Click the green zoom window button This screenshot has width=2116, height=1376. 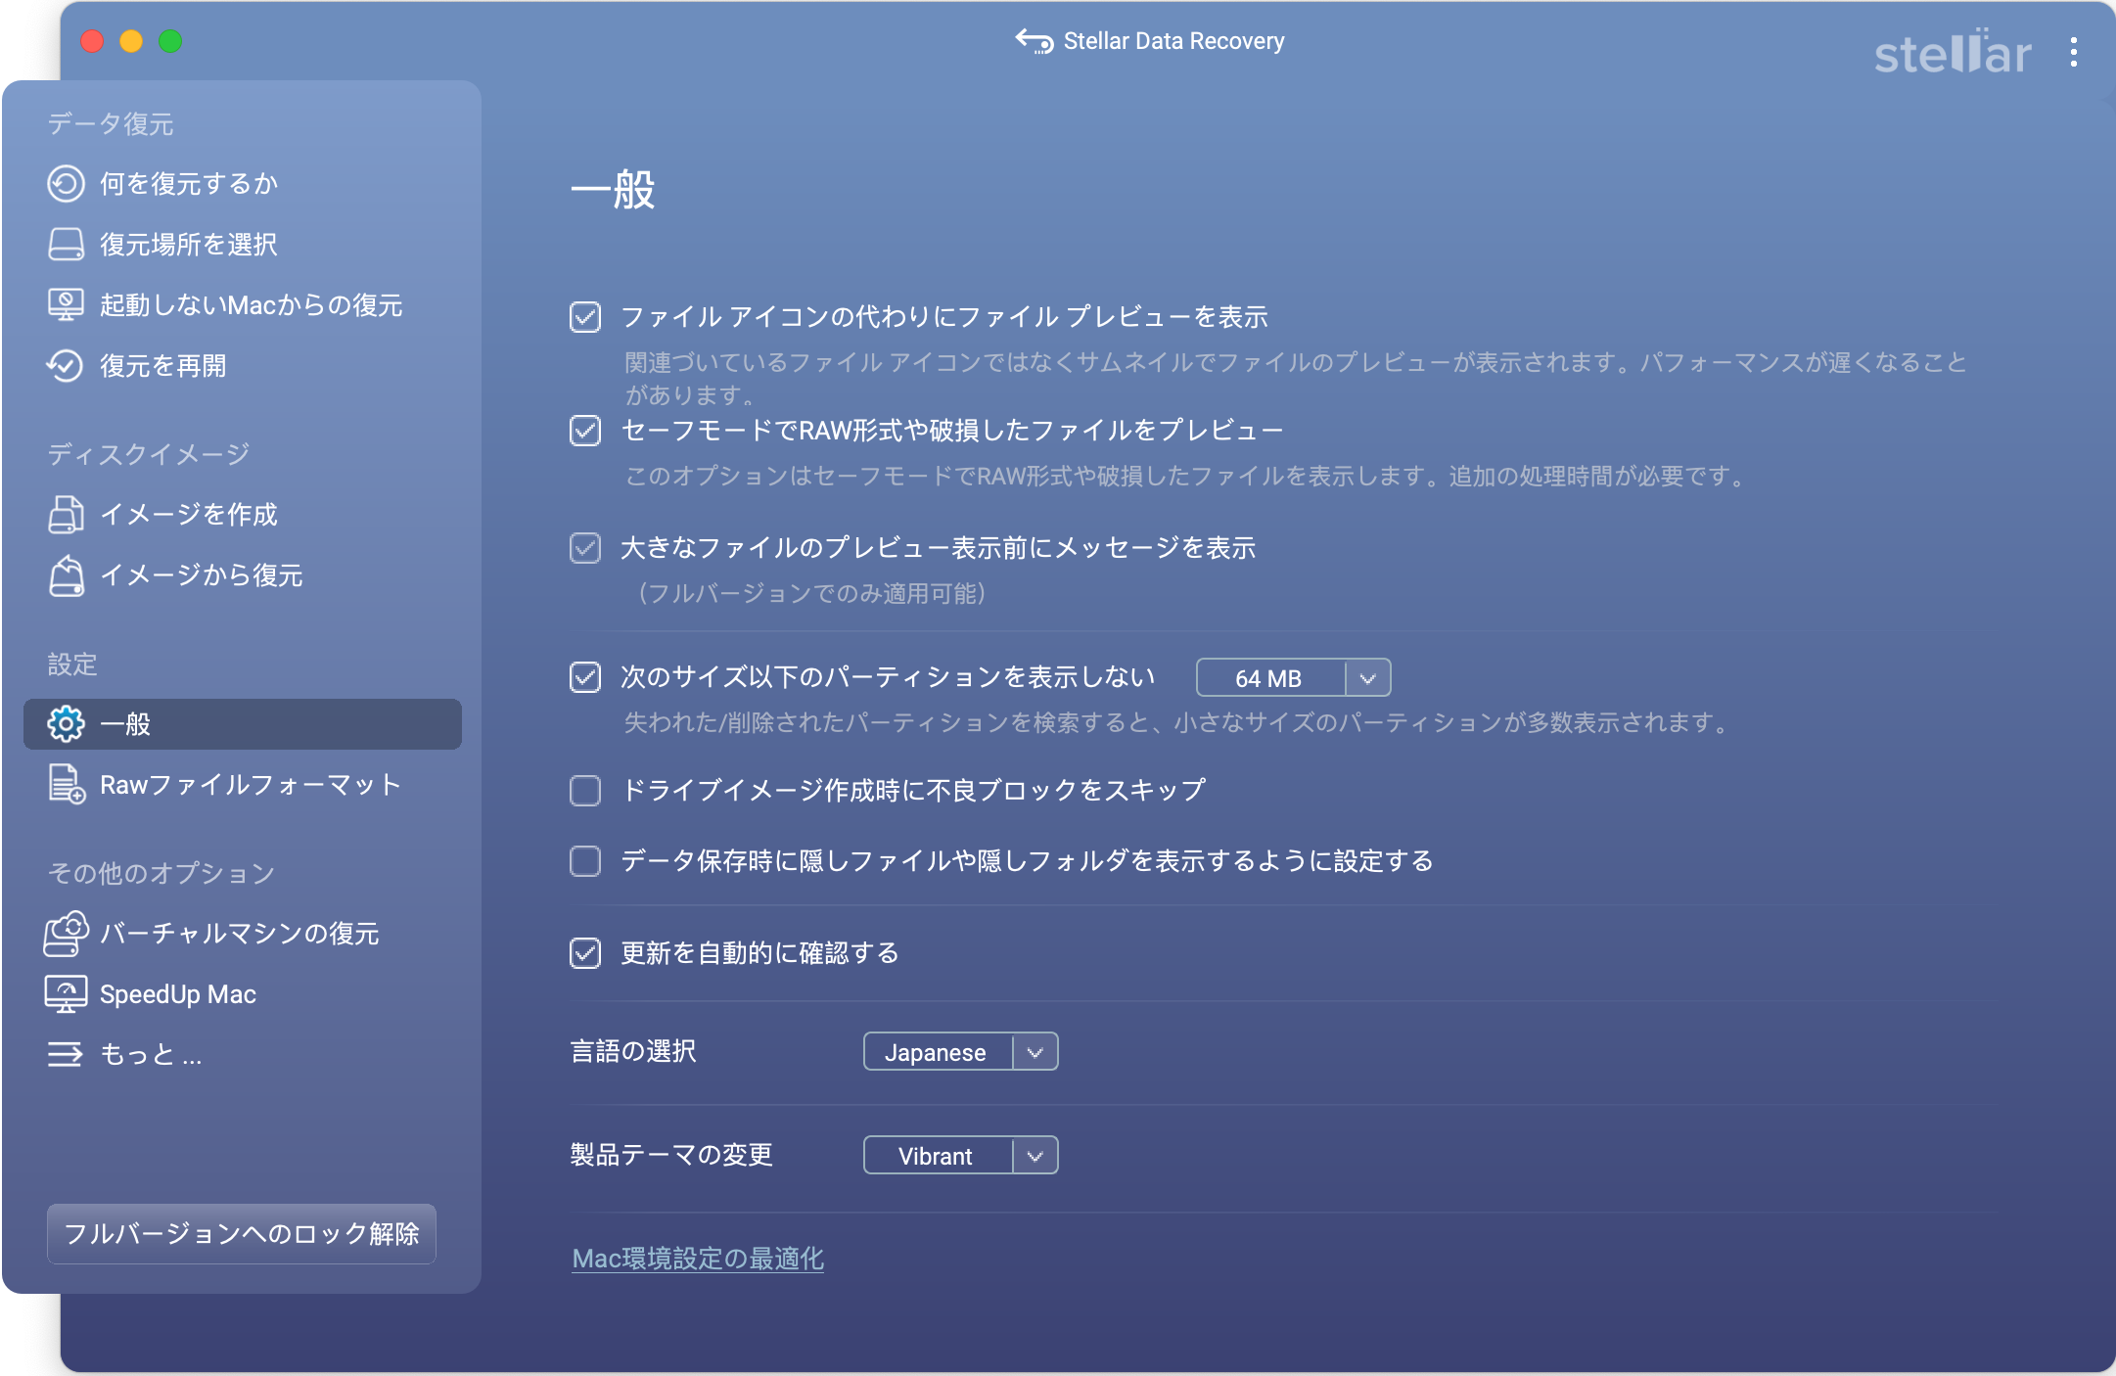point(170,41)
